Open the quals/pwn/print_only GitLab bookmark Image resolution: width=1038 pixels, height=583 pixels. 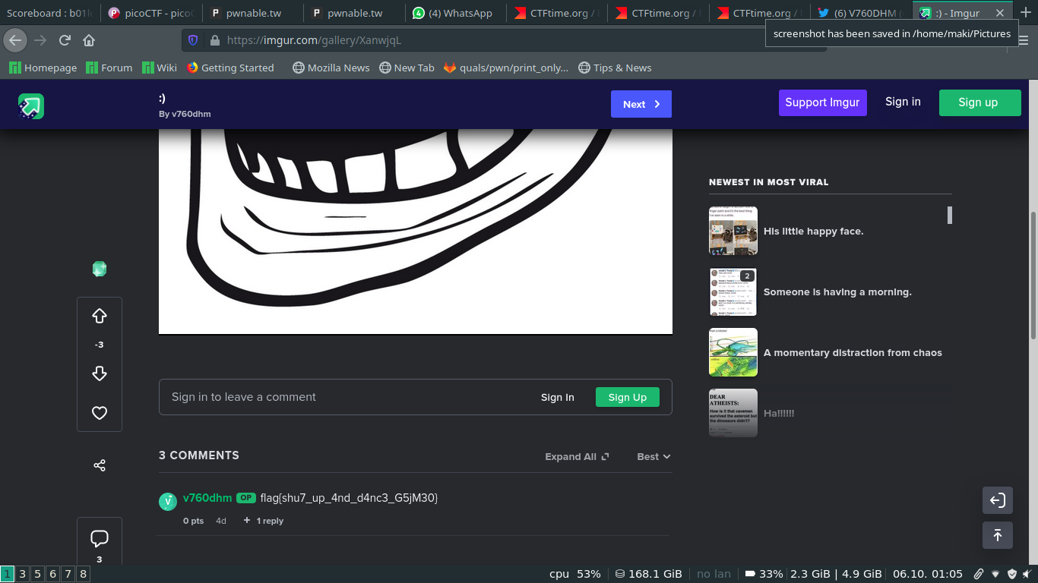506,68
